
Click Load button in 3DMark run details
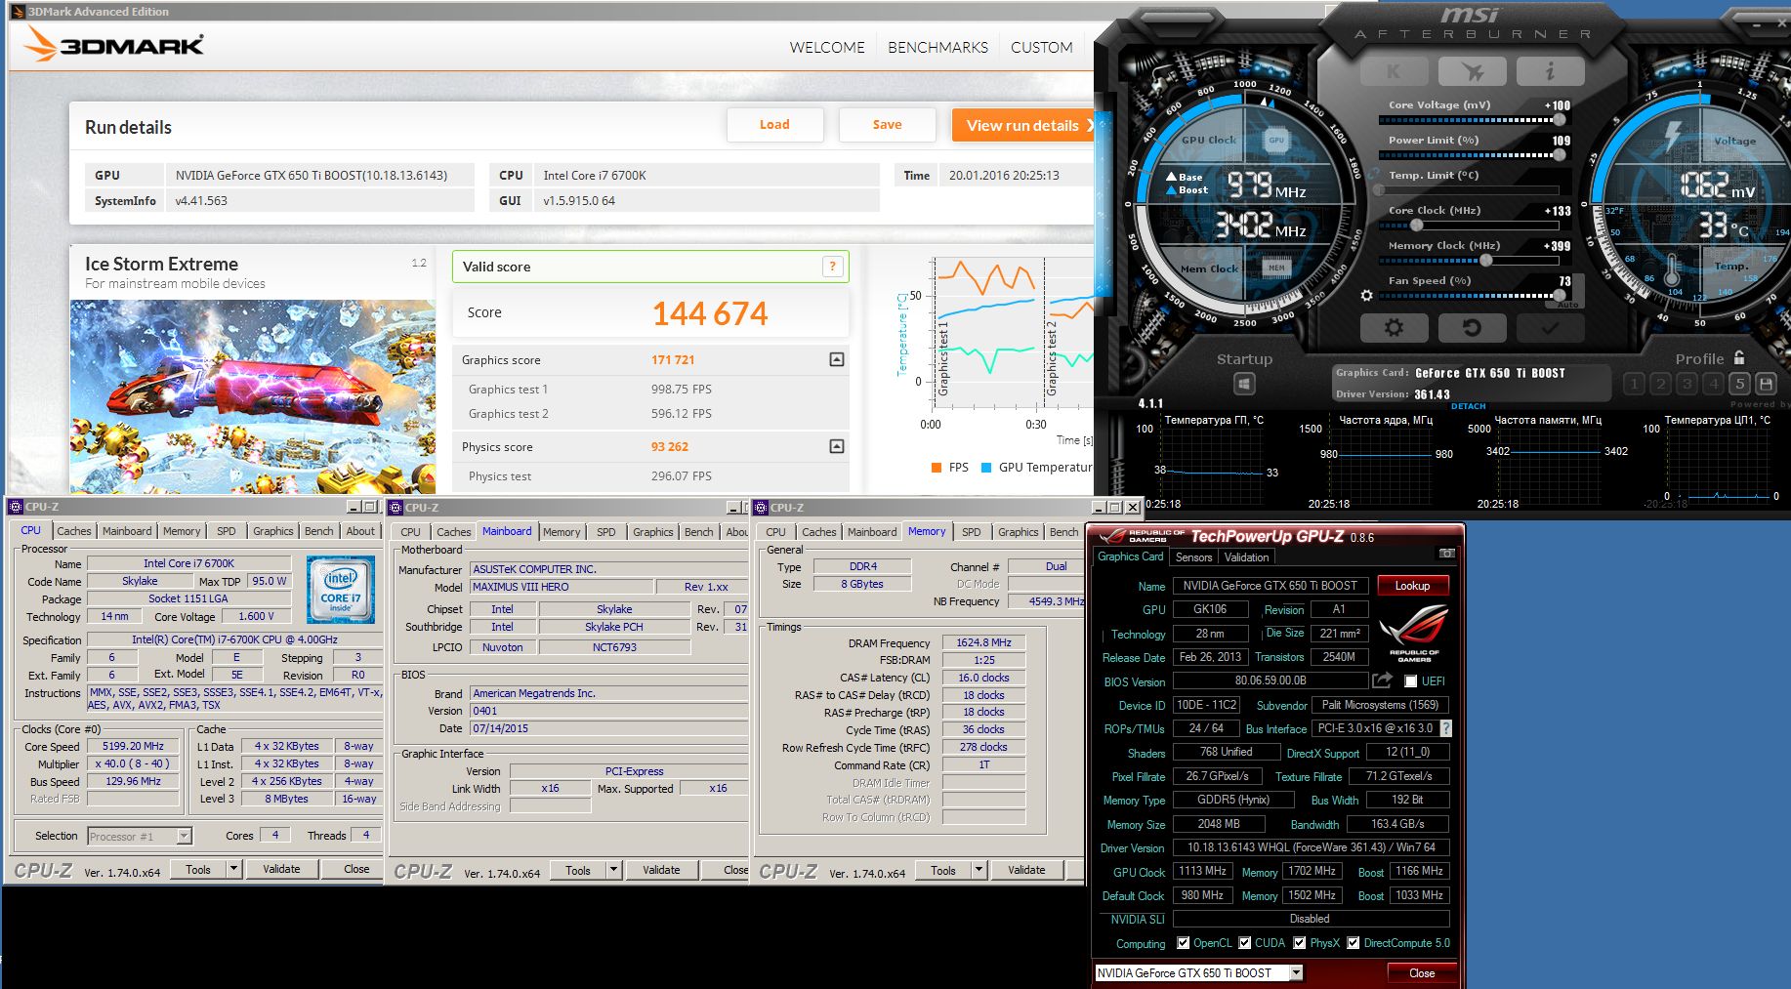[x=774, y=125]
